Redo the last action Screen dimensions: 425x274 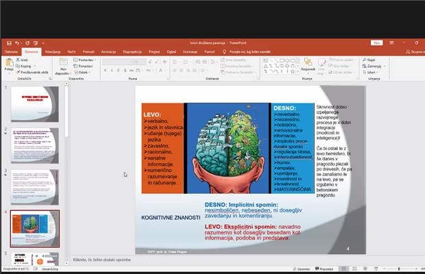point(27,43)
